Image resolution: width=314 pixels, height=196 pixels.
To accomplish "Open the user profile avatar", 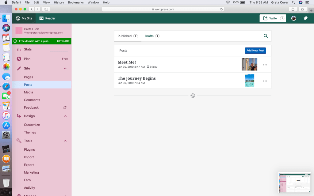I will pyautogui.click(x=293, y=18).
